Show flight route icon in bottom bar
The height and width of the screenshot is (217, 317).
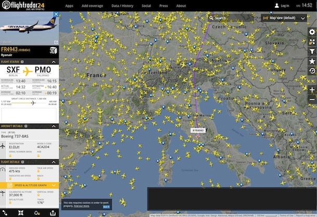[x=5, y=213]
